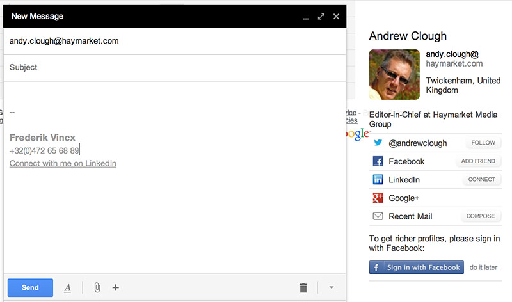
Task: Click the @andrewclough Twitter handle
Action: pyautogui.click(x=418, y=143)
